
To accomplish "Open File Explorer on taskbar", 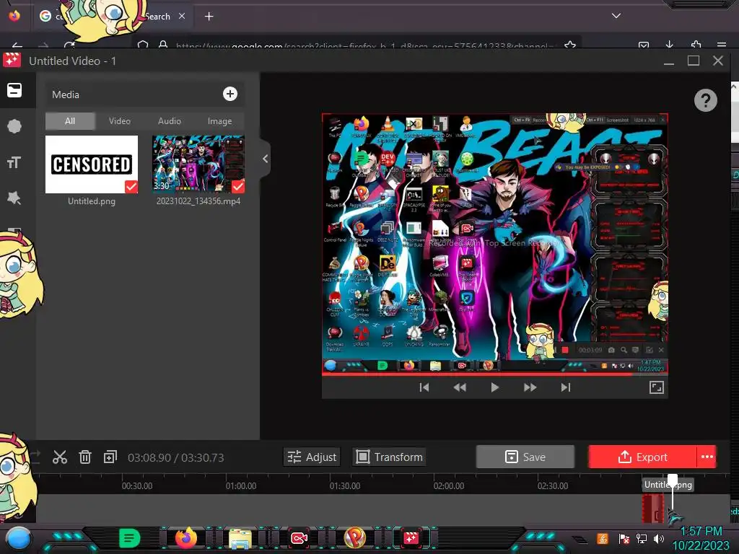I will pyautogui.click(x=240, y=538).
